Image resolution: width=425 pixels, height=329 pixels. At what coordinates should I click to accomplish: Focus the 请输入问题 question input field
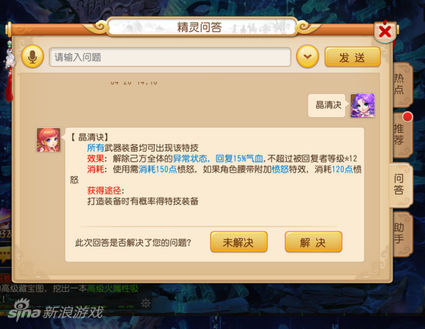[x=170, y=57]
